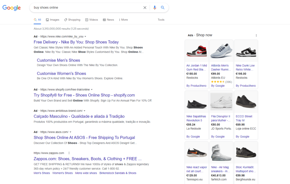Open the Nike Dunk Low Retro White title
Viewport: 290px width, 184px height.
tap(245, 68)
